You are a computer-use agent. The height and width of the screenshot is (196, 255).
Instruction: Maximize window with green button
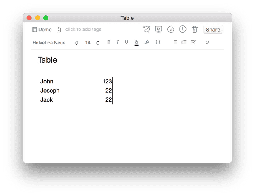46,18
